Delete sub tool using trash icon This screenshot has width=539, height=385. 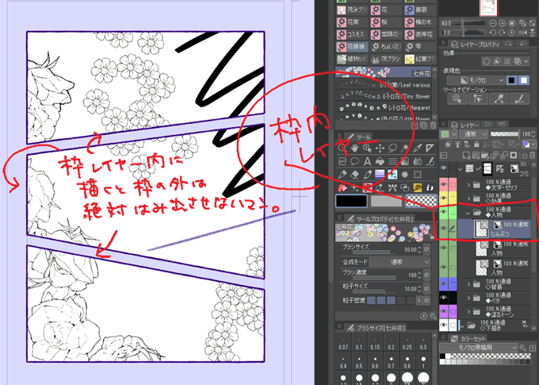[433, 125]
